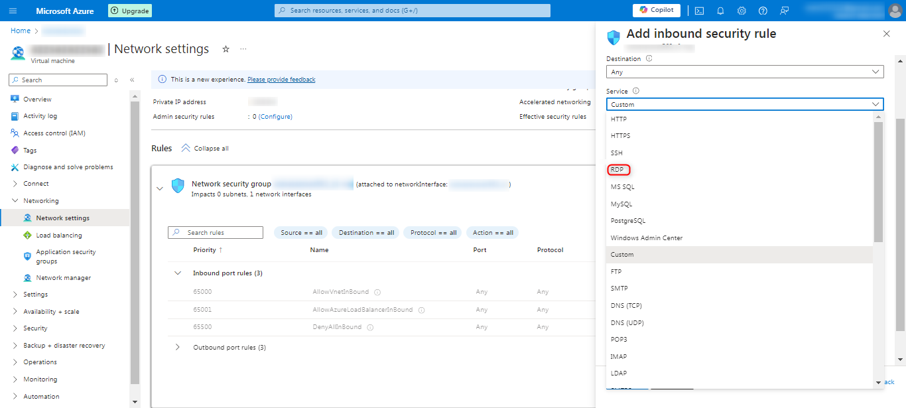The image size is (906, 408).
Task: Open the Help question mark icon
Action: click(763, 11)
